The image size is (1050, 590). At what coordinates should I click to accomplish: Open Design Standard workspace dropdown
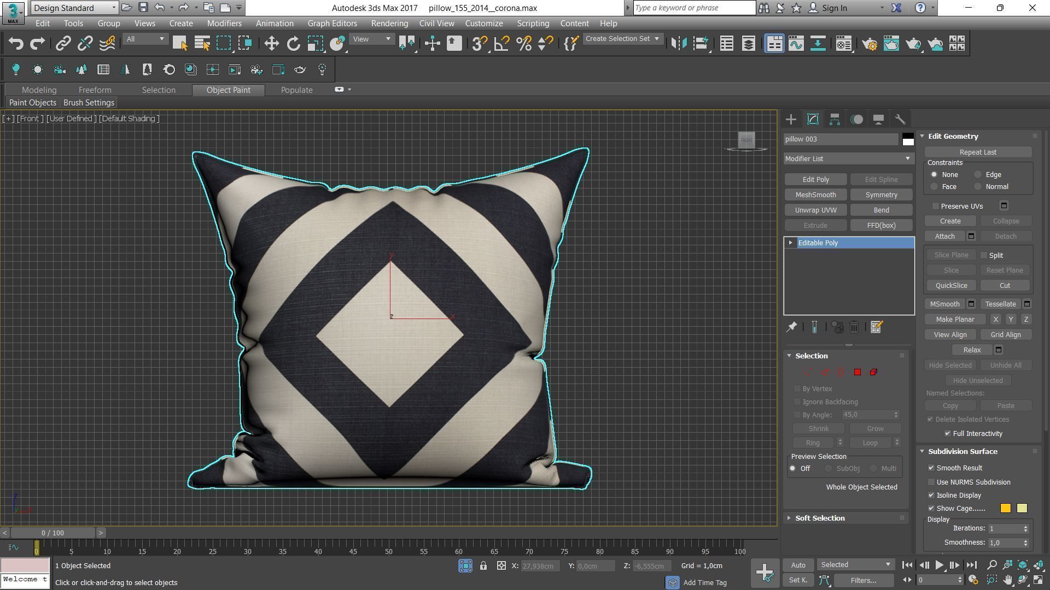point(74,8)
